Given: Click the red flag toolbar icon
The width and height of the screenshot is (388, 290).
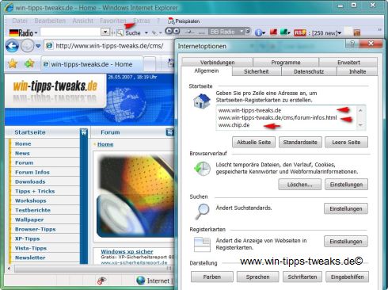Looking at the screenshot, I should coord(273,32).
